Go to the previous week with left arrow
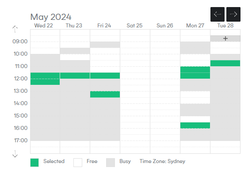The image size is (252, 171). (x=217, y=14)
